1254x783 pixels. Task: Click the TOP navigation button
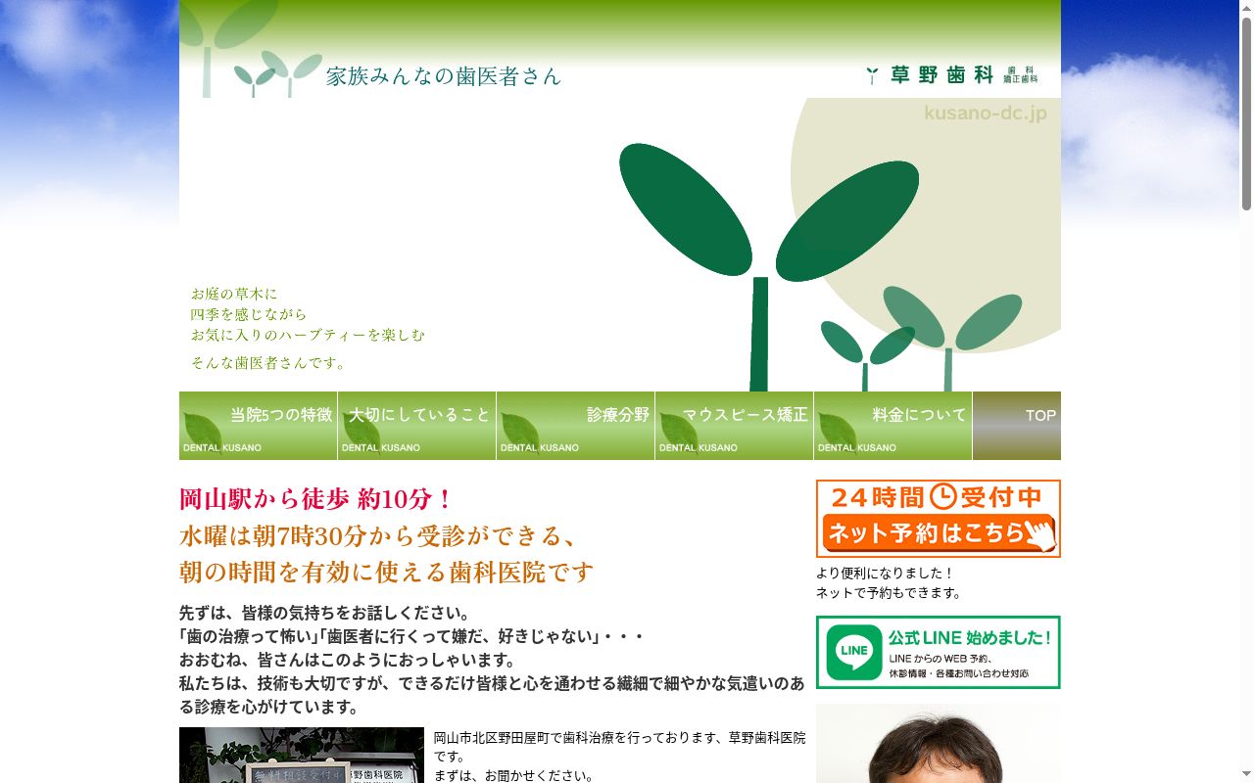coord(1017,426)
